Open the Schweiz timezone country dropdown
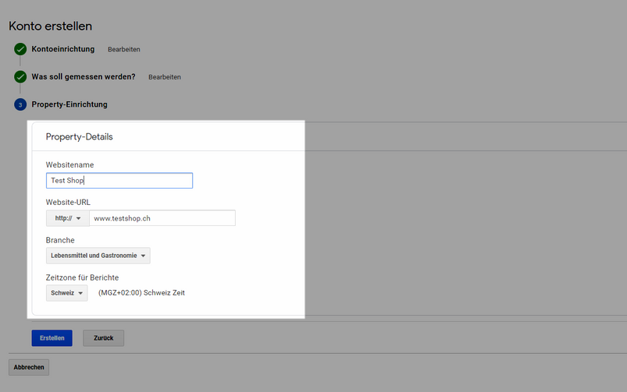Screen dimensions: 627x392 67,293
